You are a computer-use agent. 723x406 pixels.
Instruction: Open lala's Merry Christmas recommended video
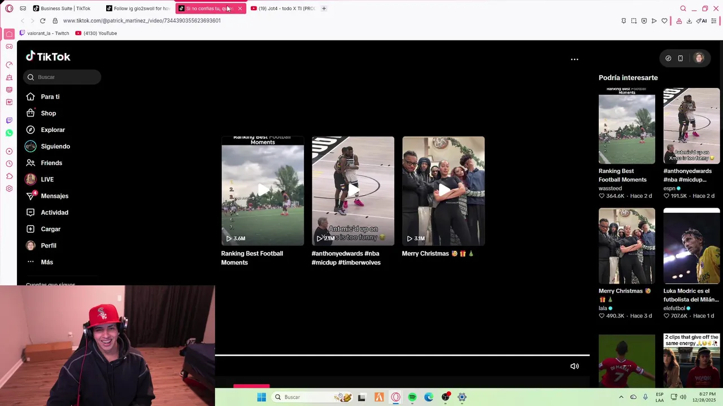coord(627,246)
